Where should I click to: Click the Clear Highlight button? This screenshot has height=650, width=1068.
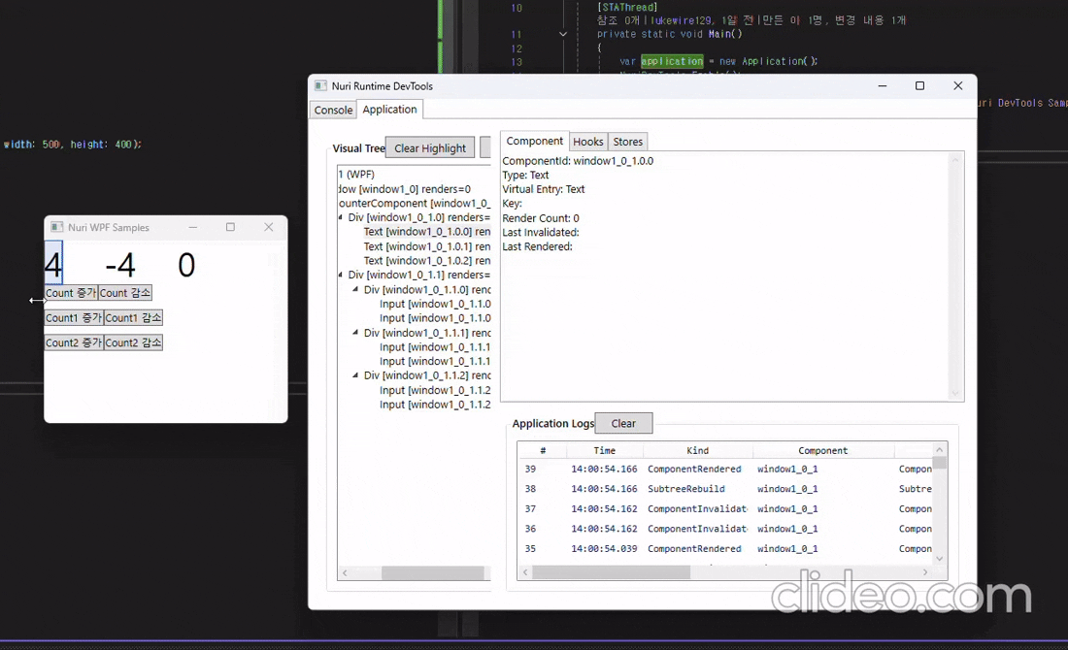430,147
